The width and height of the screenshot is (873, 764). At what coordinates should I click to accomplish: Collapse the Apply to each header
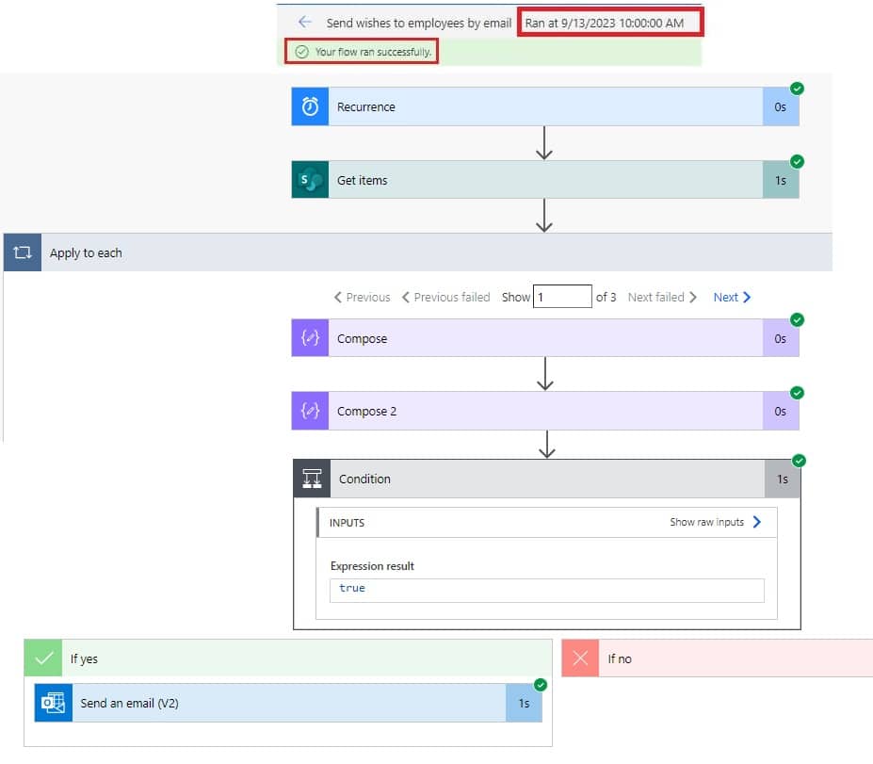pyautogui.click(x=417, y=252)
